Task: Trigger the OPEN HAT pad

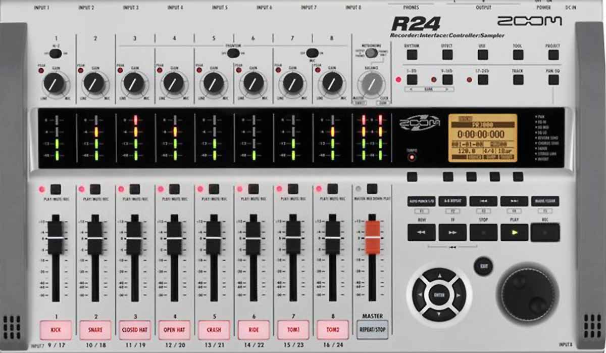Action: 174,330
